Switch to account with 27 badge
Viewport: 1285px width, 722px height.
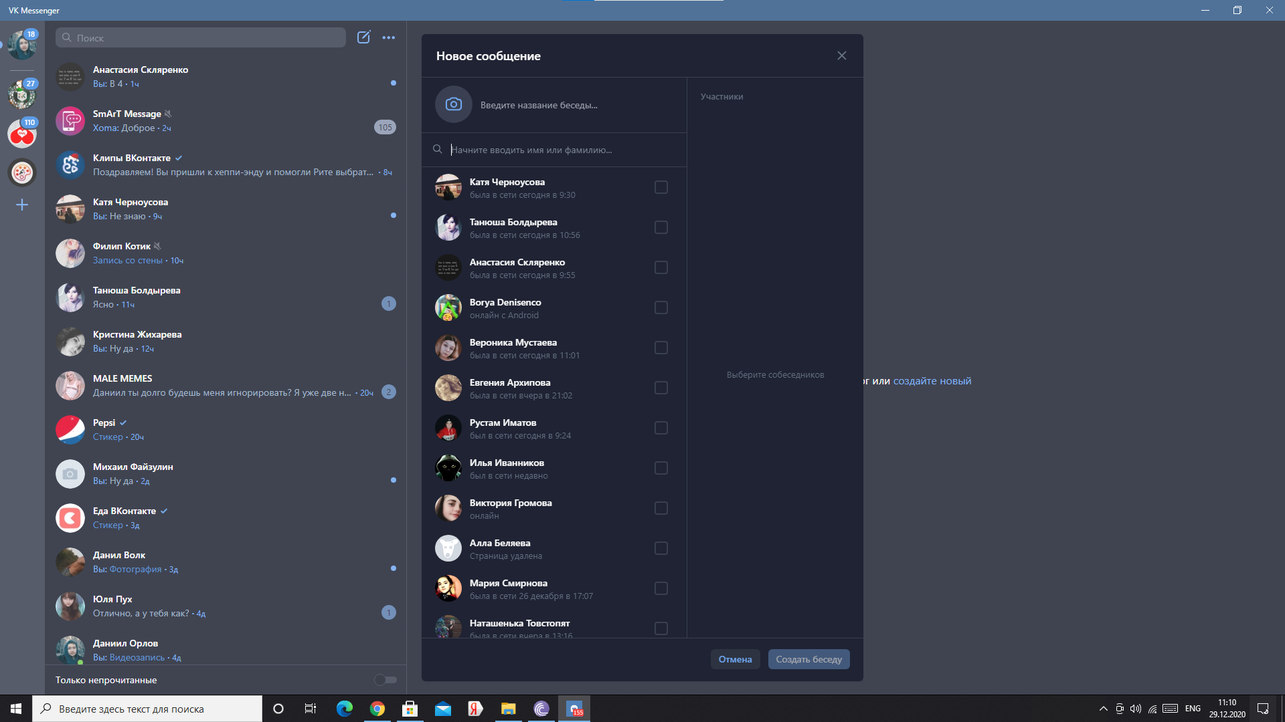click(22, 95)
